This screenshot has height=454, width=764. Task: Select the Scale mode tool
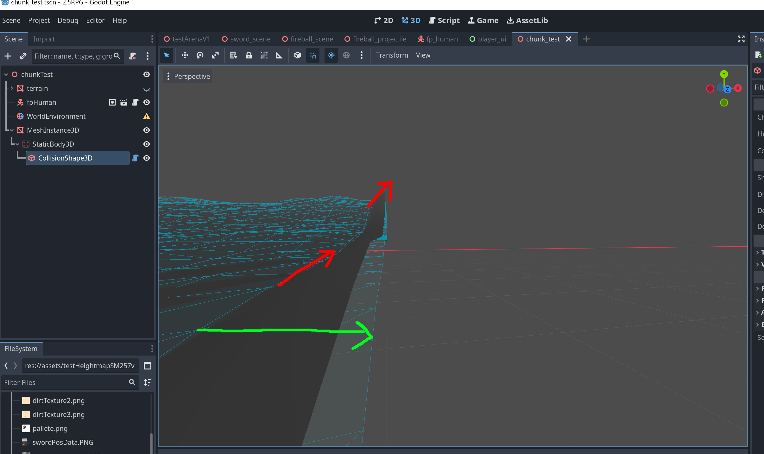coord(215,55)
